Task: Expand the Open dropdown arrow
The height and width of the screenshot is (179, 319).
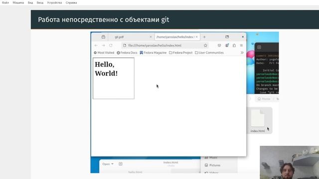Action: [x=112, y=164]
